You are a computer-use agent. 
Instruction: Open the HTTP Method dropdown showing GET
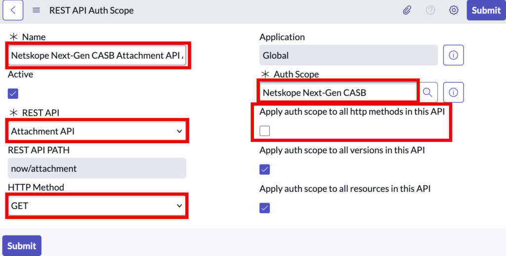pos(97,206)
